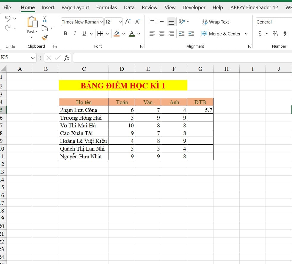Expand the Paste options arrow
Screen dimensions: 292x264
tap(32, 37)
